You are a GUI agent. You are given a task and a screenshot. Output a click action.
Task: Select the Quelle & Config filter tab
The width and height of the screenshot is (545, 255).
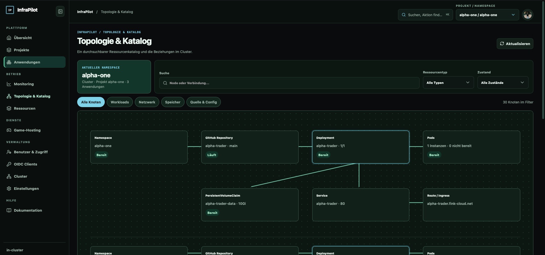204,102
